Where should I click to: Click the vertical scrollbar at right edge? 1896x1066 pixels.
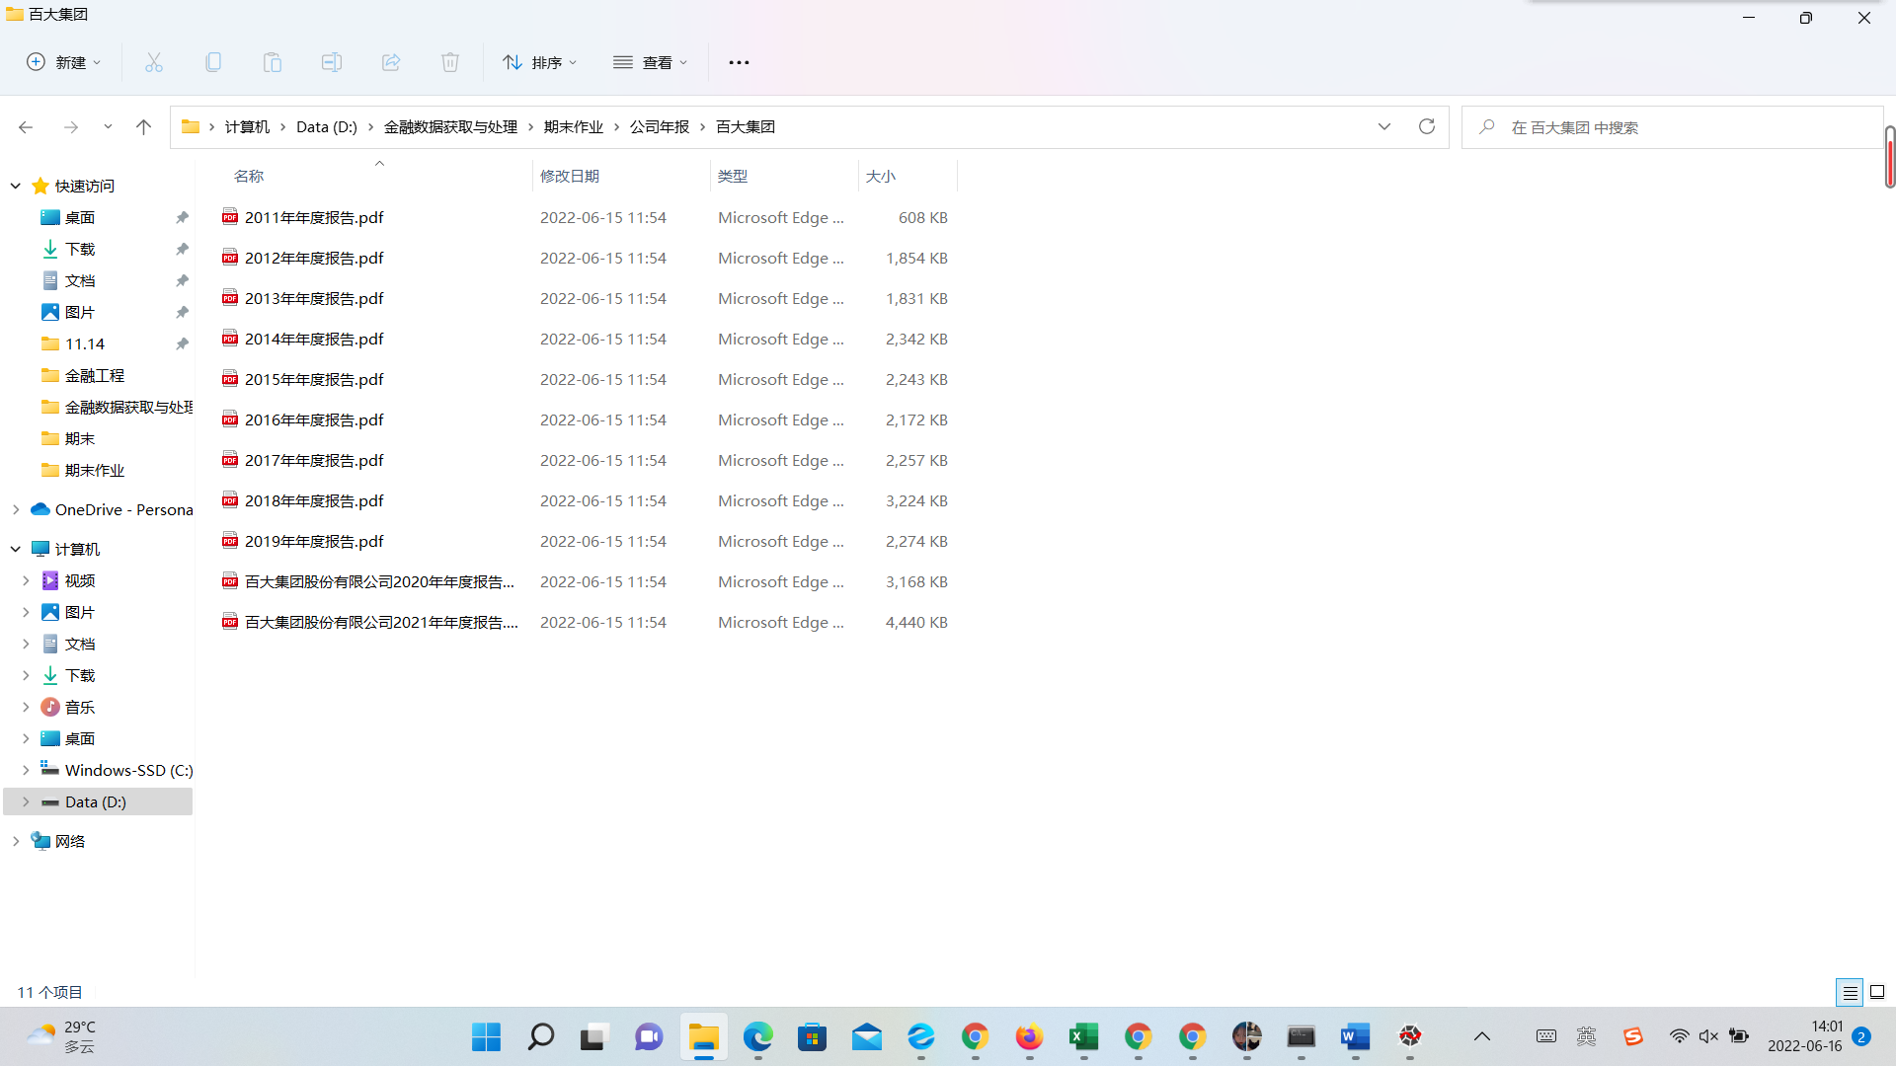[x=1889, y=158]
